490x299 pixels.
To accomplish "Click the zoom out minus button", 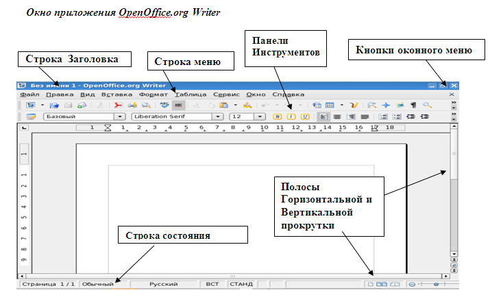I will 412,285.
